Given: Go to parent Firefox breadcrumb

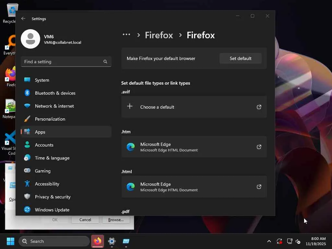Looking at the screenshot, I should pos(159,35).
